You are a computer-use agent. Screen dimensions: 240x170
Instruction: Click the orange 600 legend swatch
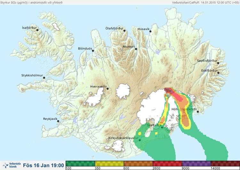pos(138,164)
